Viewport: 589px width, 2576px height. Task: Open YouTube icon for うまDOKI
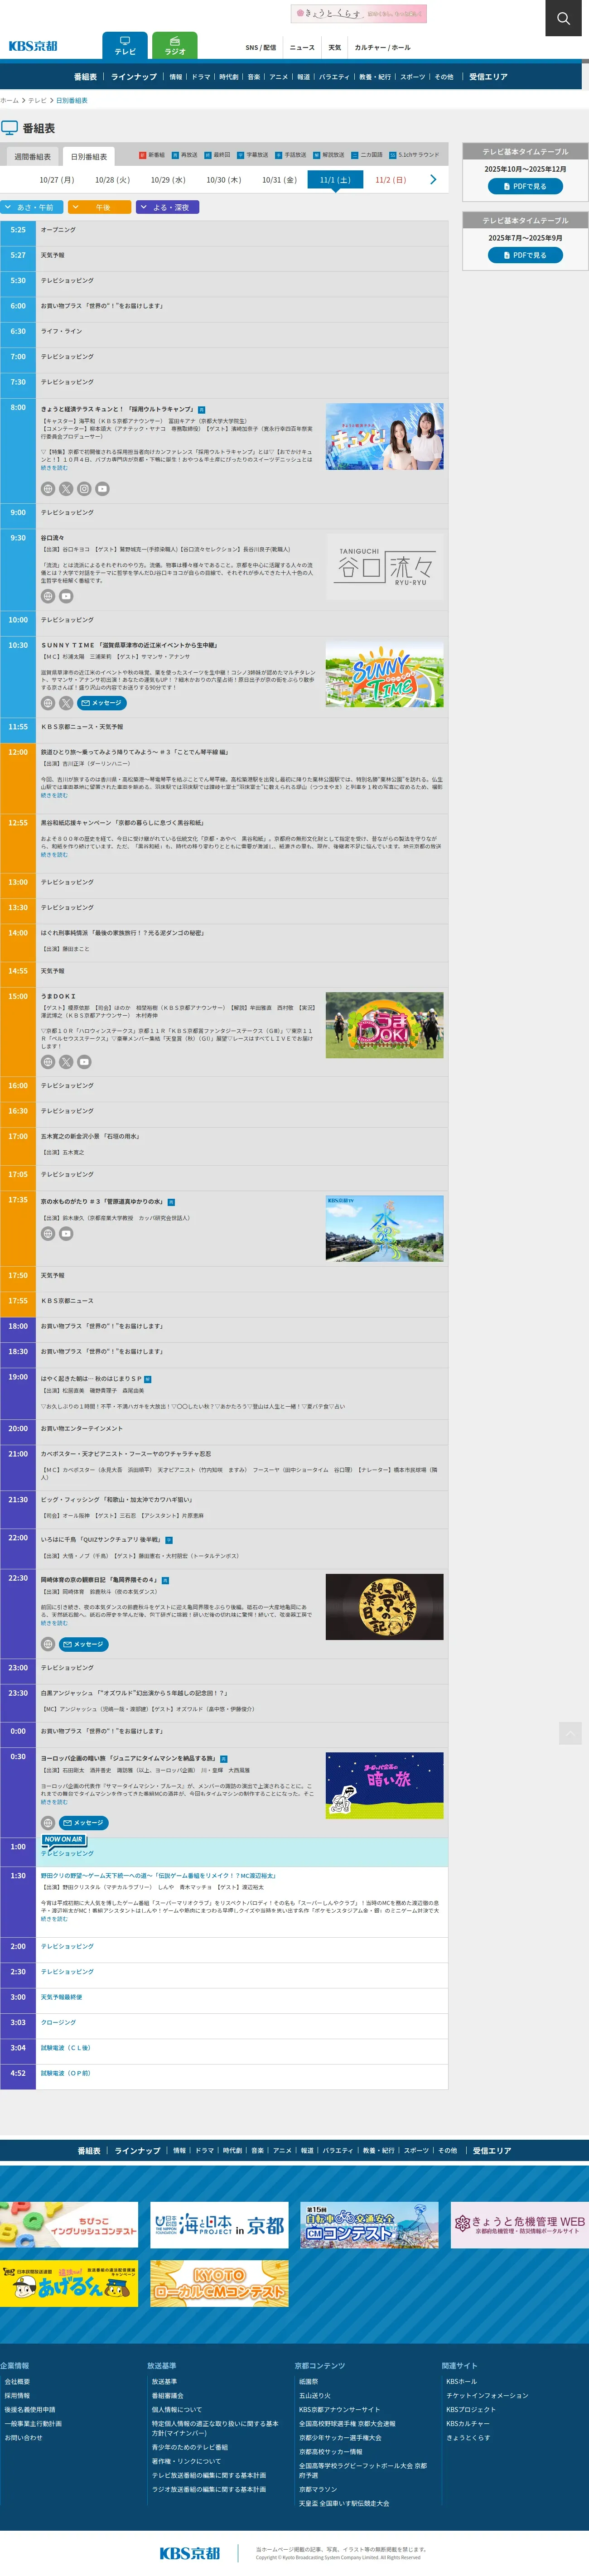coord(84,1062)
